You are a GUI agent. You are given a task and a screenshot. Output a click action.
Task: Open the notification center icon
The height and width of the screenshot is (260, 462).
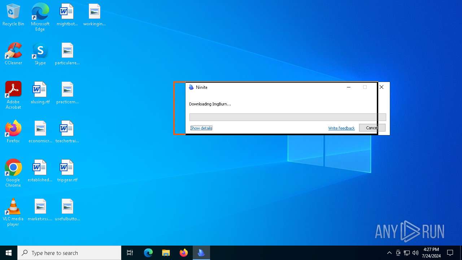450,253
